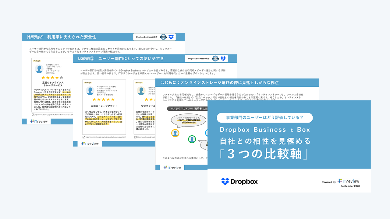Viewport: 390px width, 219px height.
Task: Click Dropbox Businessの場合 label in 比較軸② header
Action: pos(147,37)
